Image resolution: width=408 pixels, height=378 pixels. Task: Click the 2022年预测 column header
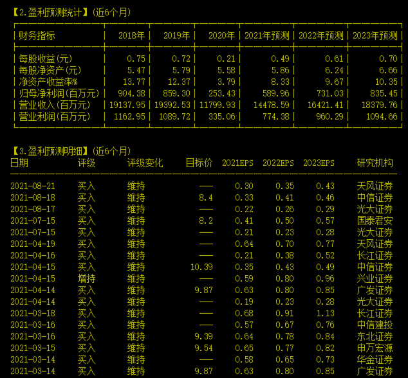pyautogui.click(x=321, y=35)
